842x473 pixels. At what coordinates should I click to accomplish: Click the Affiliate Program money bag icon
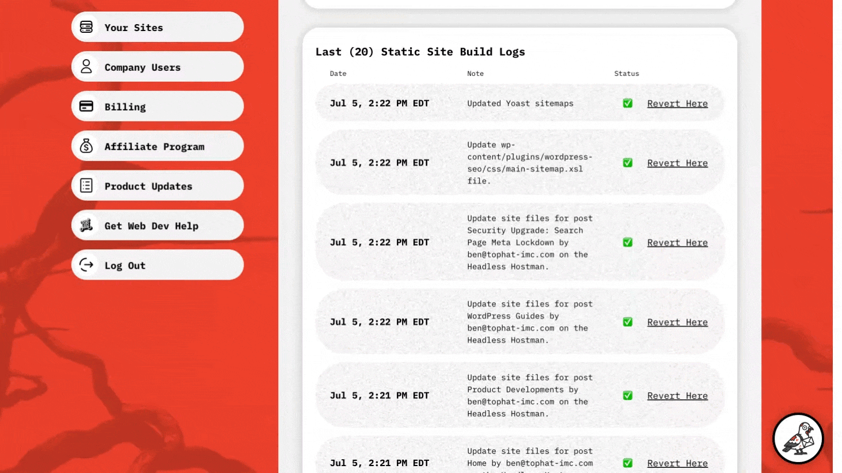86,146
